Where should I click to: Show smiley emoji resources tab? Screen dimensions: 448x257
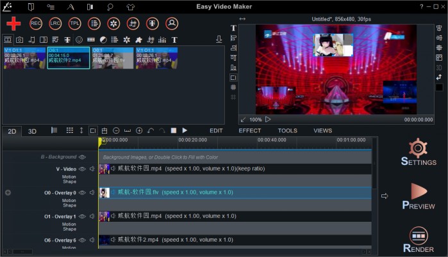pos(79,40)
